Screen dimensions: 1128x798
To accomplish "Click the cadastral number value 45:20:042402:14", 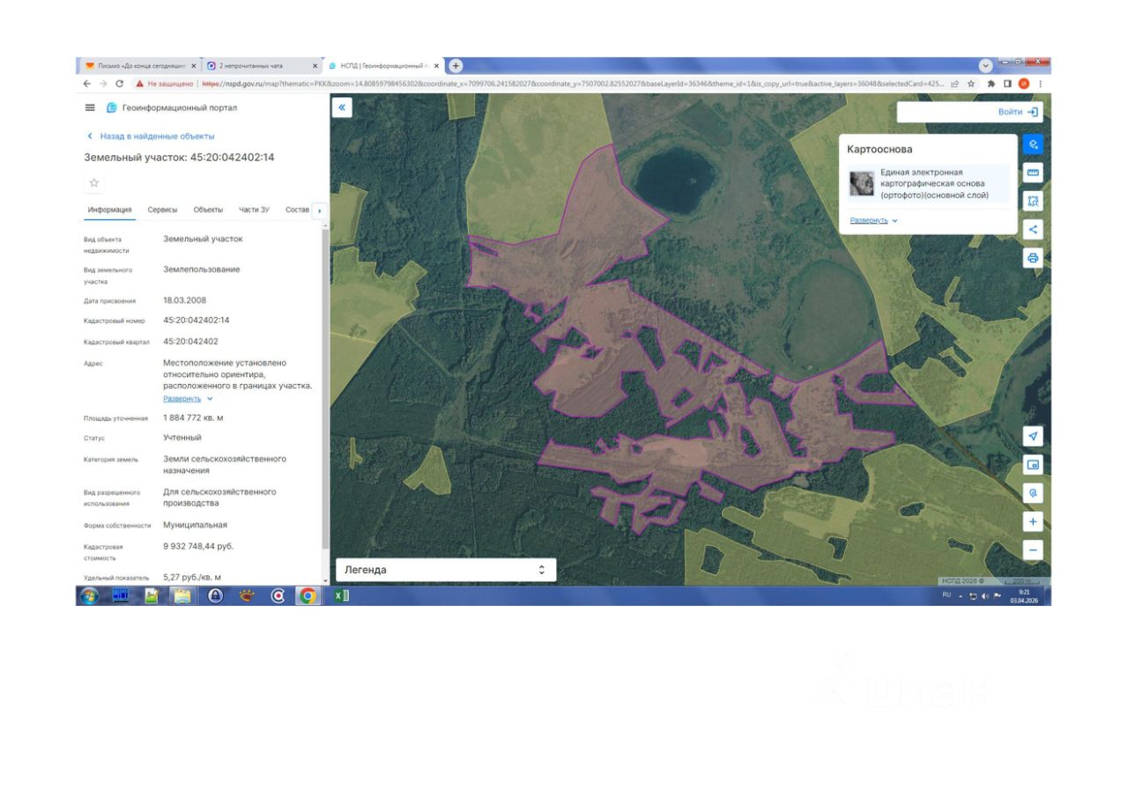I will (x=196, y=320).
